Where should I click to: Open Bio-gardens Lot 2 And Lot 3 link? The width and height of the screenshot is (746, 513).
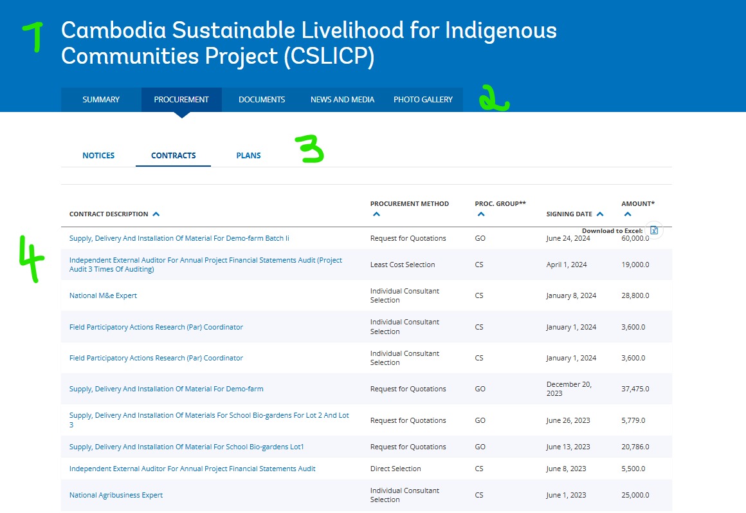209,416
